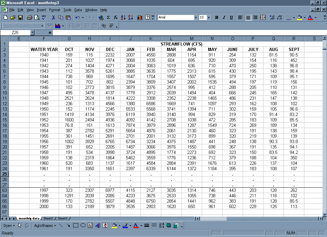327x237 pixels.
Task: Toggle Underline formatting
Action: point(231,18)
